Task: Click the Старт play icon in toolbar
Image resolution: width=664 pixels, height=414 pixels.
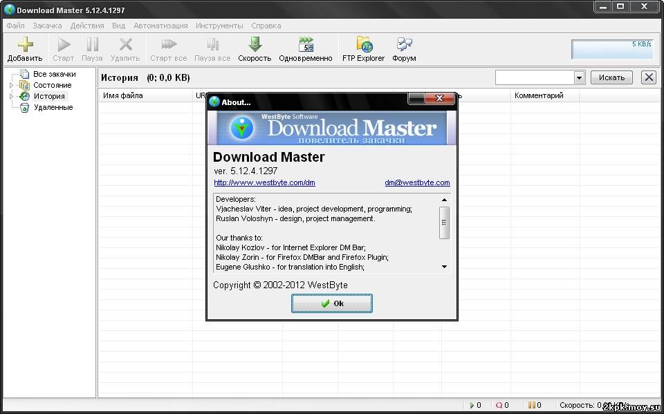Action: (64, 44)
